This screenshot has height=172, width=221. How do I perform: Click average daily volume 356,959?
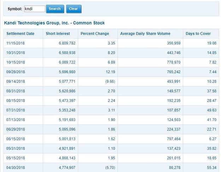(174, 43)
